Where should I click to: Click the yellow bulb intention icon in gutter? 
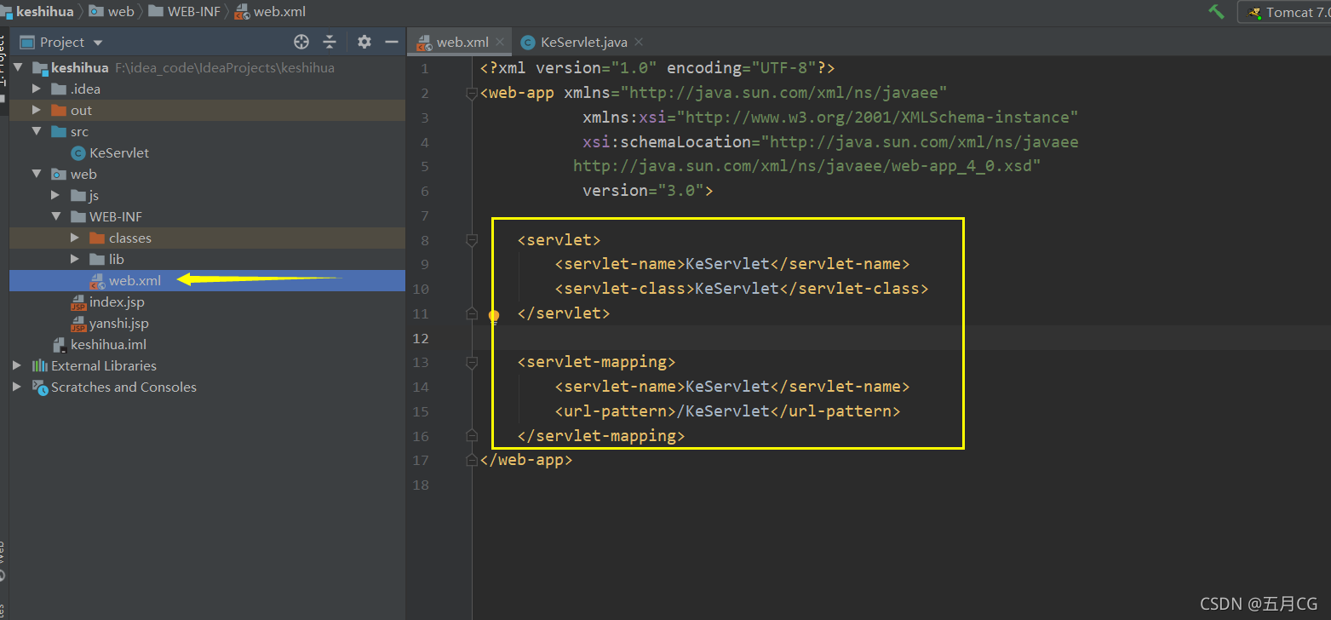(x=494, y=316)
